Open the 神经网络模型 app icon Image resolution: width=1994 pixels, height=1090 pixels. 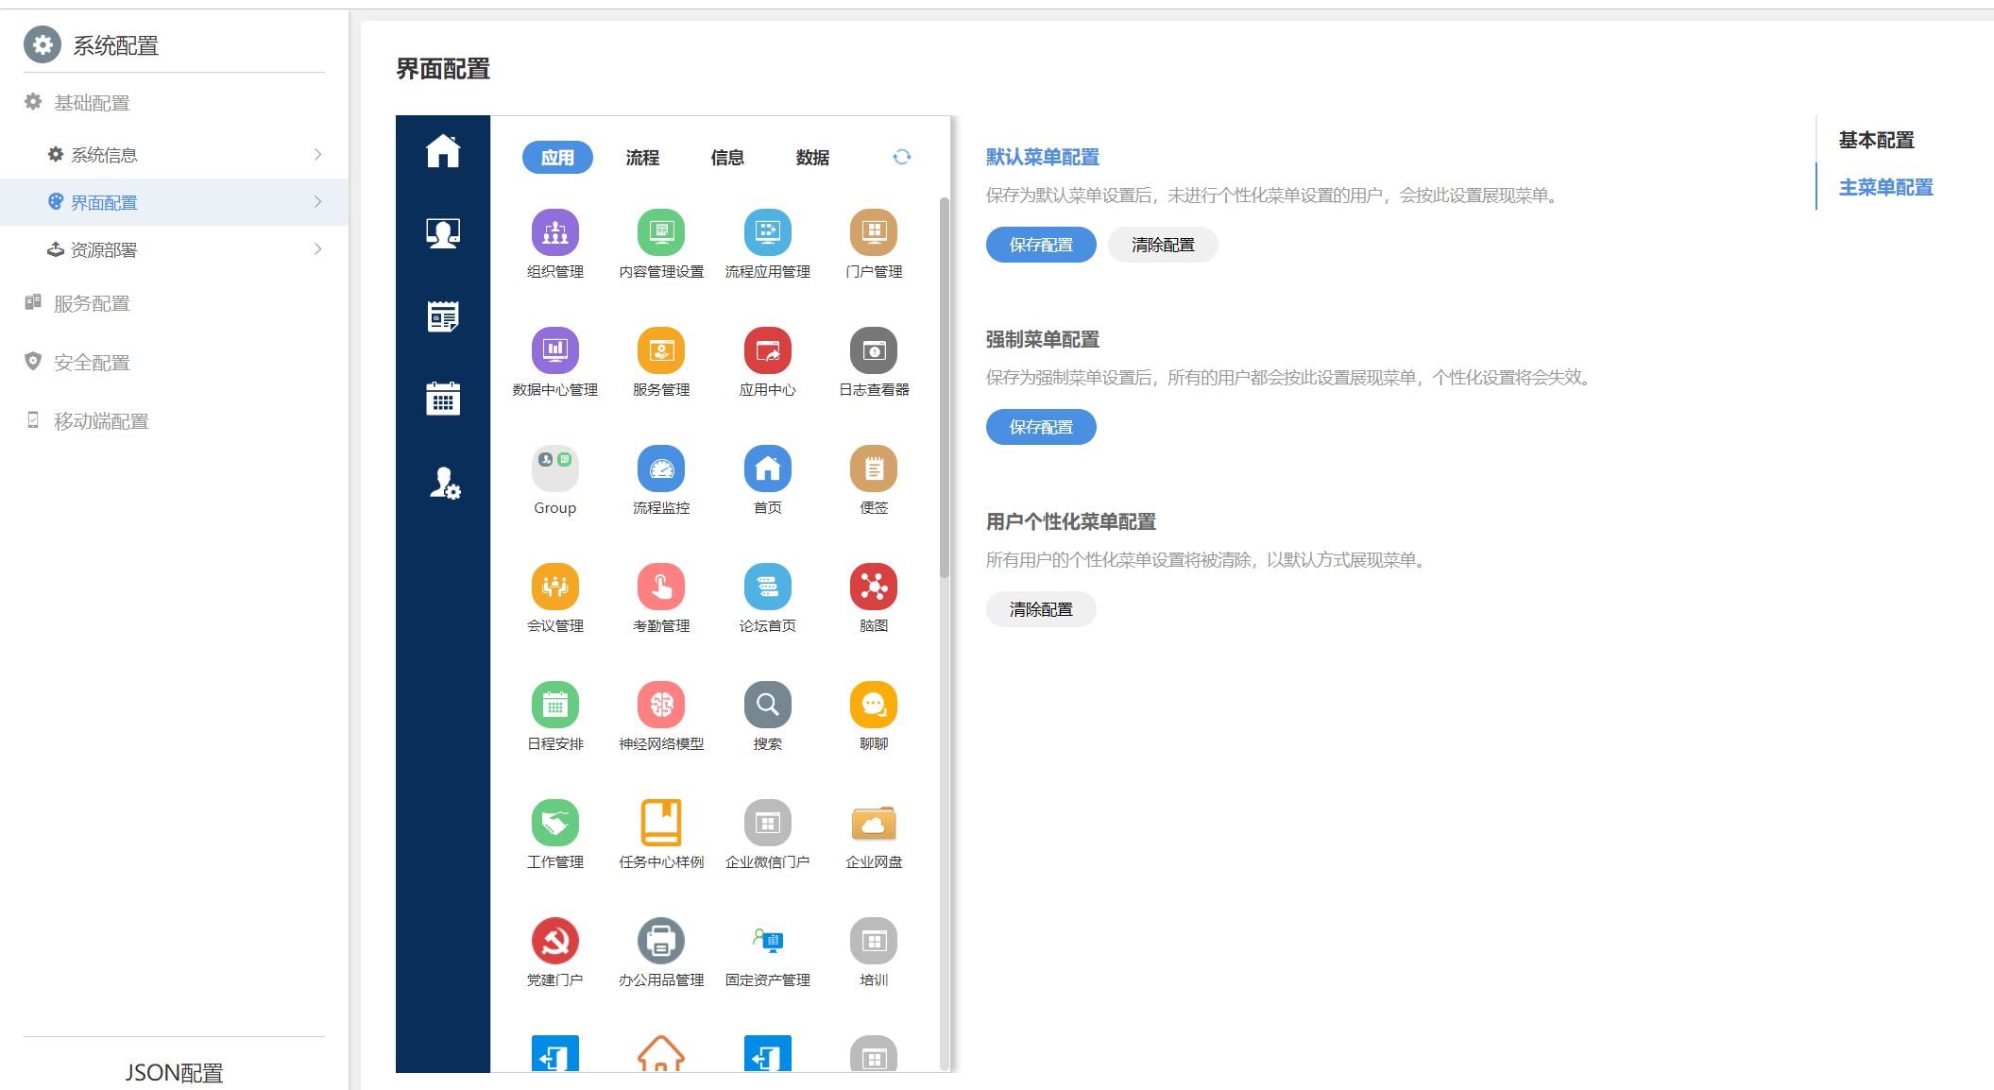(x=661, y=706)
